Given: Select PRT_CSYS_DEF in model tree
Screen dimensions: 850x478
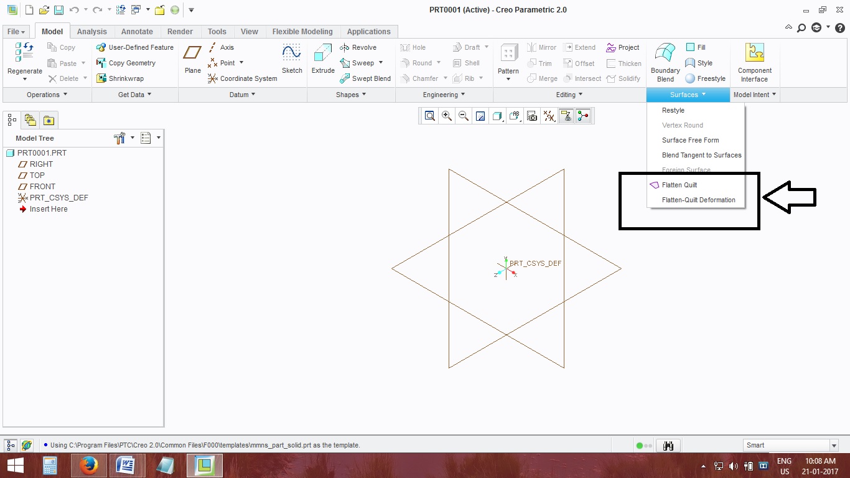Looking at the screenshot, I should coord(58,198).
